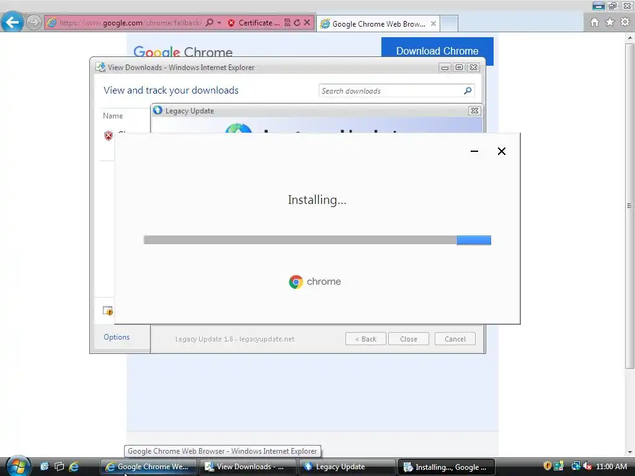Close the Legacy Update dialog

[x=474, y=110]
